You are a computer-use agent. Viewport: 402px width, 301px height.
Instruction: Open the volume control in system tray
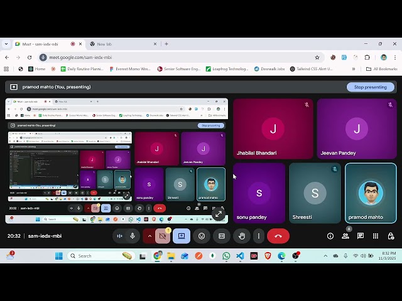click(363, 256)
